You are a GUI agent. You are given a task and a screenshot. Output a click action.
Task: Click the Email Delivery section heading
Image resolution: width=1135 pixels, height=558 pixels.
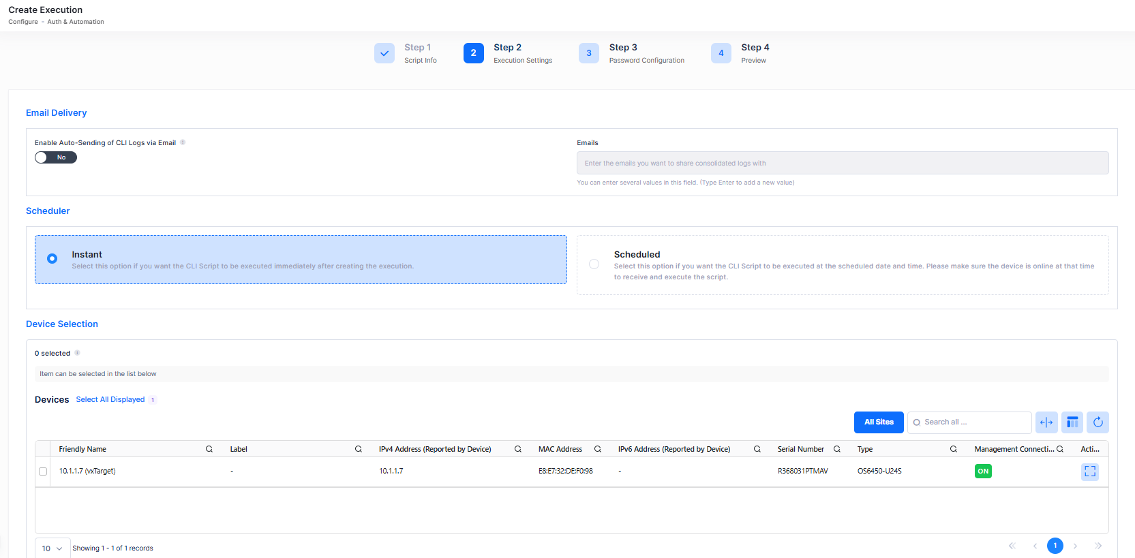pyautogui.click(x=56, y=112)
